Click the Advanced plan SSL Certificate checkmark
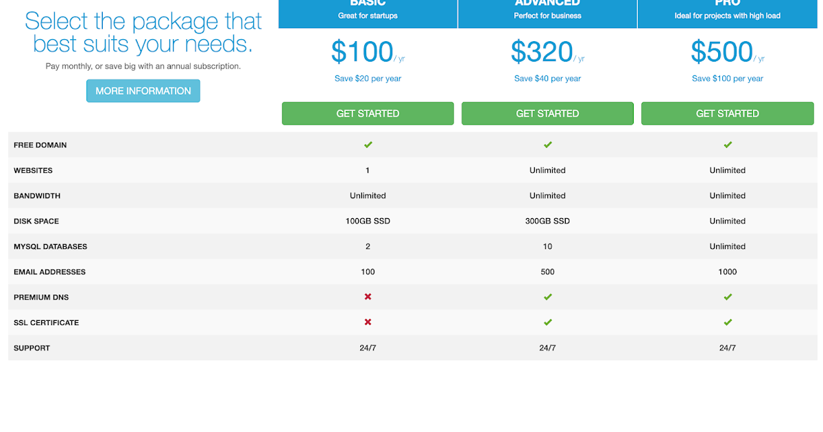Image resolution: width=823 pixels, height=432 pixels. click(x=547, y=322)
